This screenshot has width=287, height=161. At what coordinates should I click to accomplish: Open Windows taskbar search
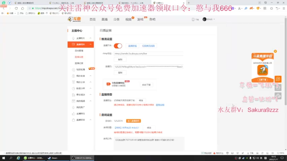(x=11, y=158)
